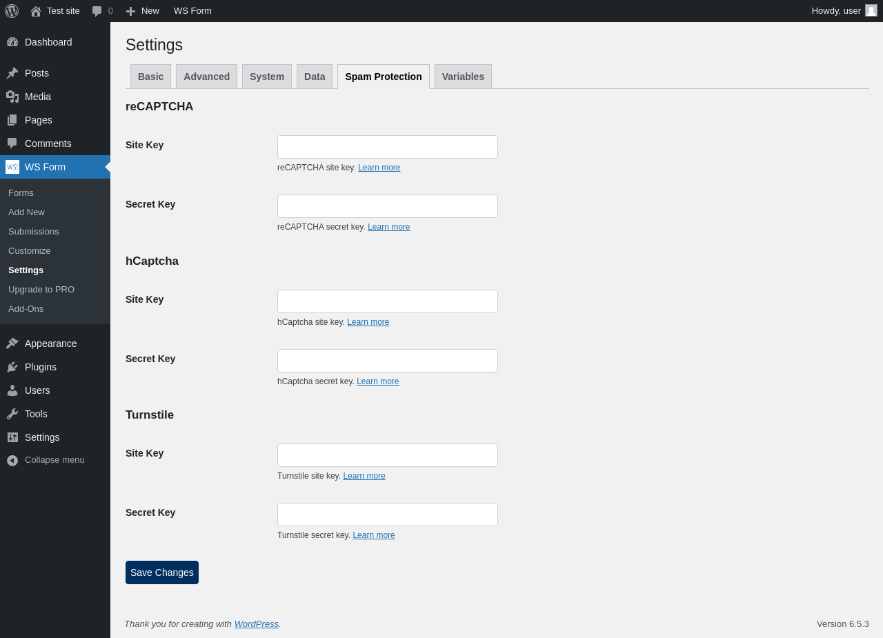Select the System tab
Viewport: 883px width, 638px height.
click(267, 77)
